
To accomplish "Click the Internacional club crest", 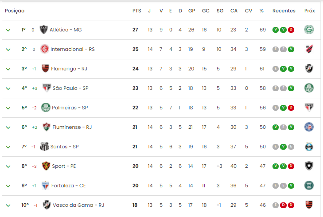I will (x=45, y=49).
